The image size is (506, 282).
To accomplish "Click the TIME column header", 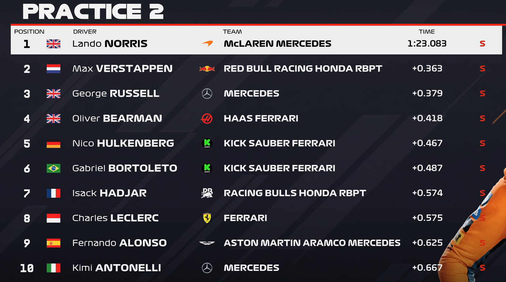I will click(x=427, y=32).
